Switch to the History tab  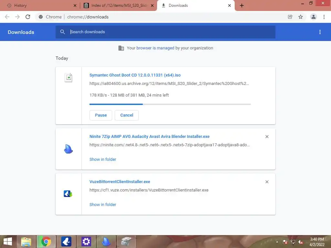point(39,5)
